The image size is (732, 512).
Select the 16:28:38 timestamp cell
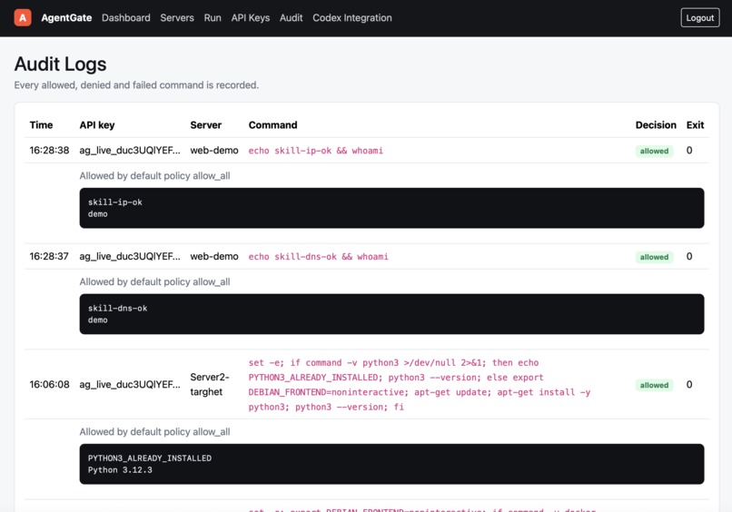pos(49,151)
